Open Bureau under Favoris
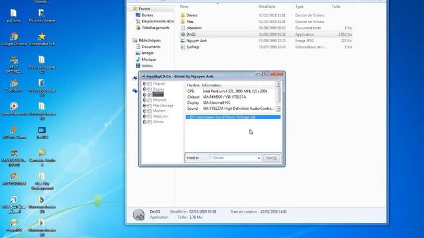424x238 pixels. (x=147, y=15)
